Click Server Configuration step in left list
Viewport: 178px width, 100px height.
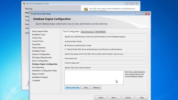(x=40, y=61)
